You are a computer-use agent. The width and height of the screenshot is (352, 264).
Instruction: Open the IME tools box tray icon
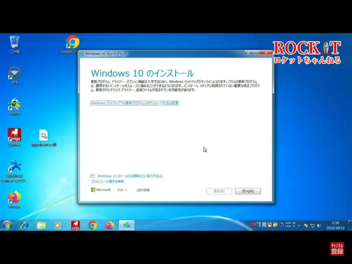point(275,225)
